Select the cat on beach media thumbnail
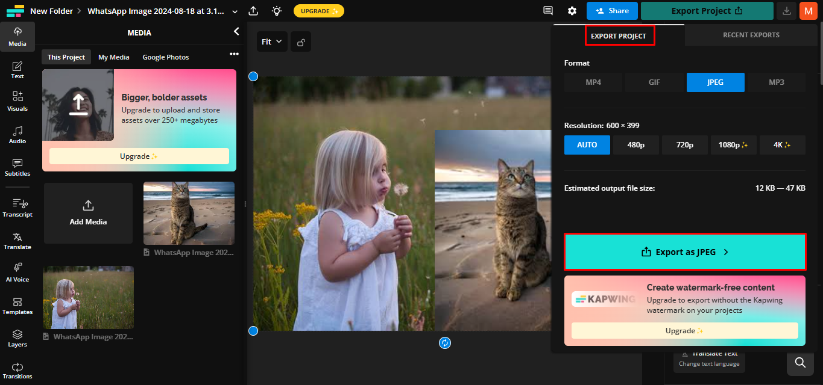823x385 pixels. [189, 213]
